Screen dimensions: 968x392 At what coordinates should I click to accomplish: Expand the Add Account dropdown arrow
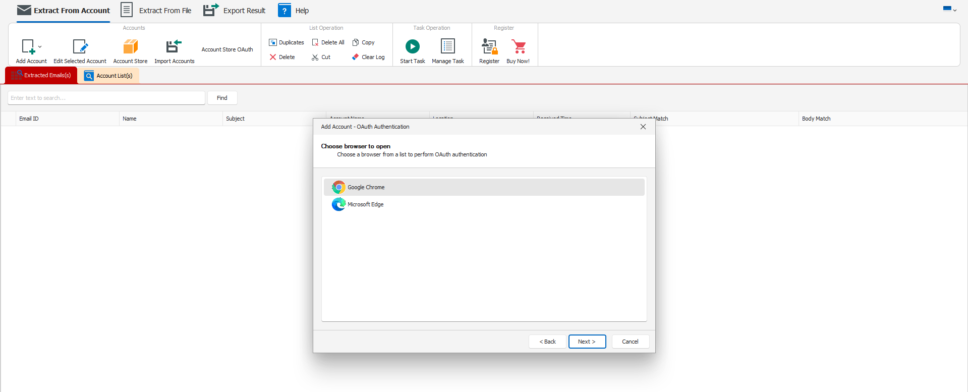click(40, 47)
